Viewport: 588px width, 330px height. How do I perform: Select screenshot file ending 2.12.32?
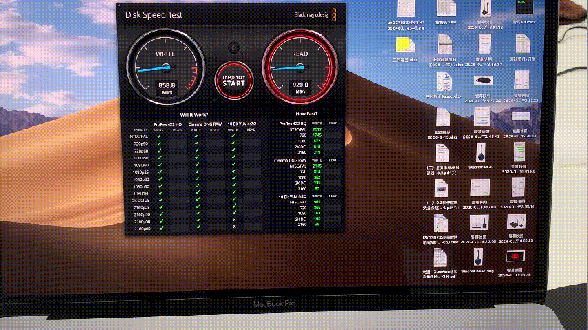pos(521,86)
